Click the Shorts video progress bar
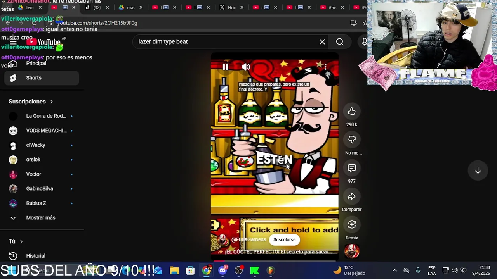Viewport: 497px width, 279px height. (x=275, y=260)
